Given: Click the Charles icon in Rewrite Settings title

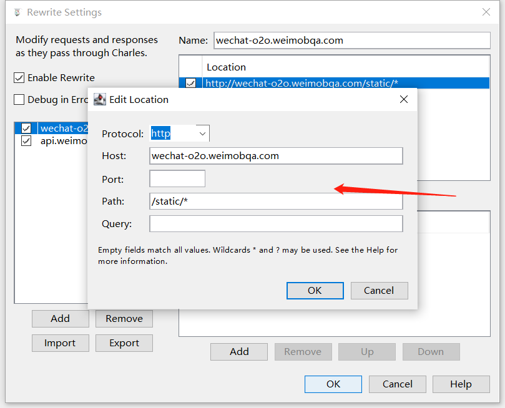Looking at the screenshot, I should [x=17, y=12].
